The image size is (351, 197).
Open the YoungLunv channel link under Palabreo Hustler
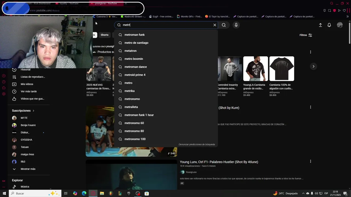191,172
